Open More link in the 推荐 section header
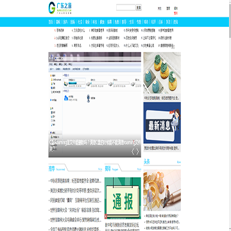 (x=100, y=169)
